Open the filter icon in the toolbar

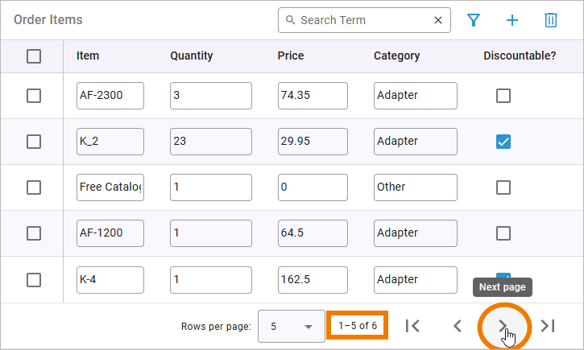[x=474, y=20]
